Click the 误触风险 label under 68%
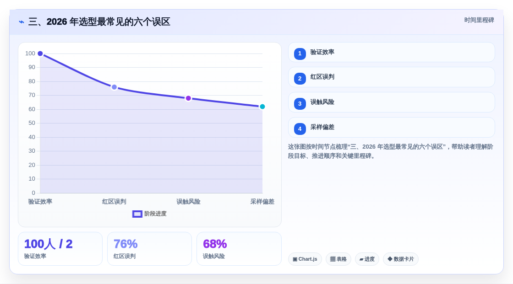The image size is (513, 284). pyautogui.click(x=214, y=256)
